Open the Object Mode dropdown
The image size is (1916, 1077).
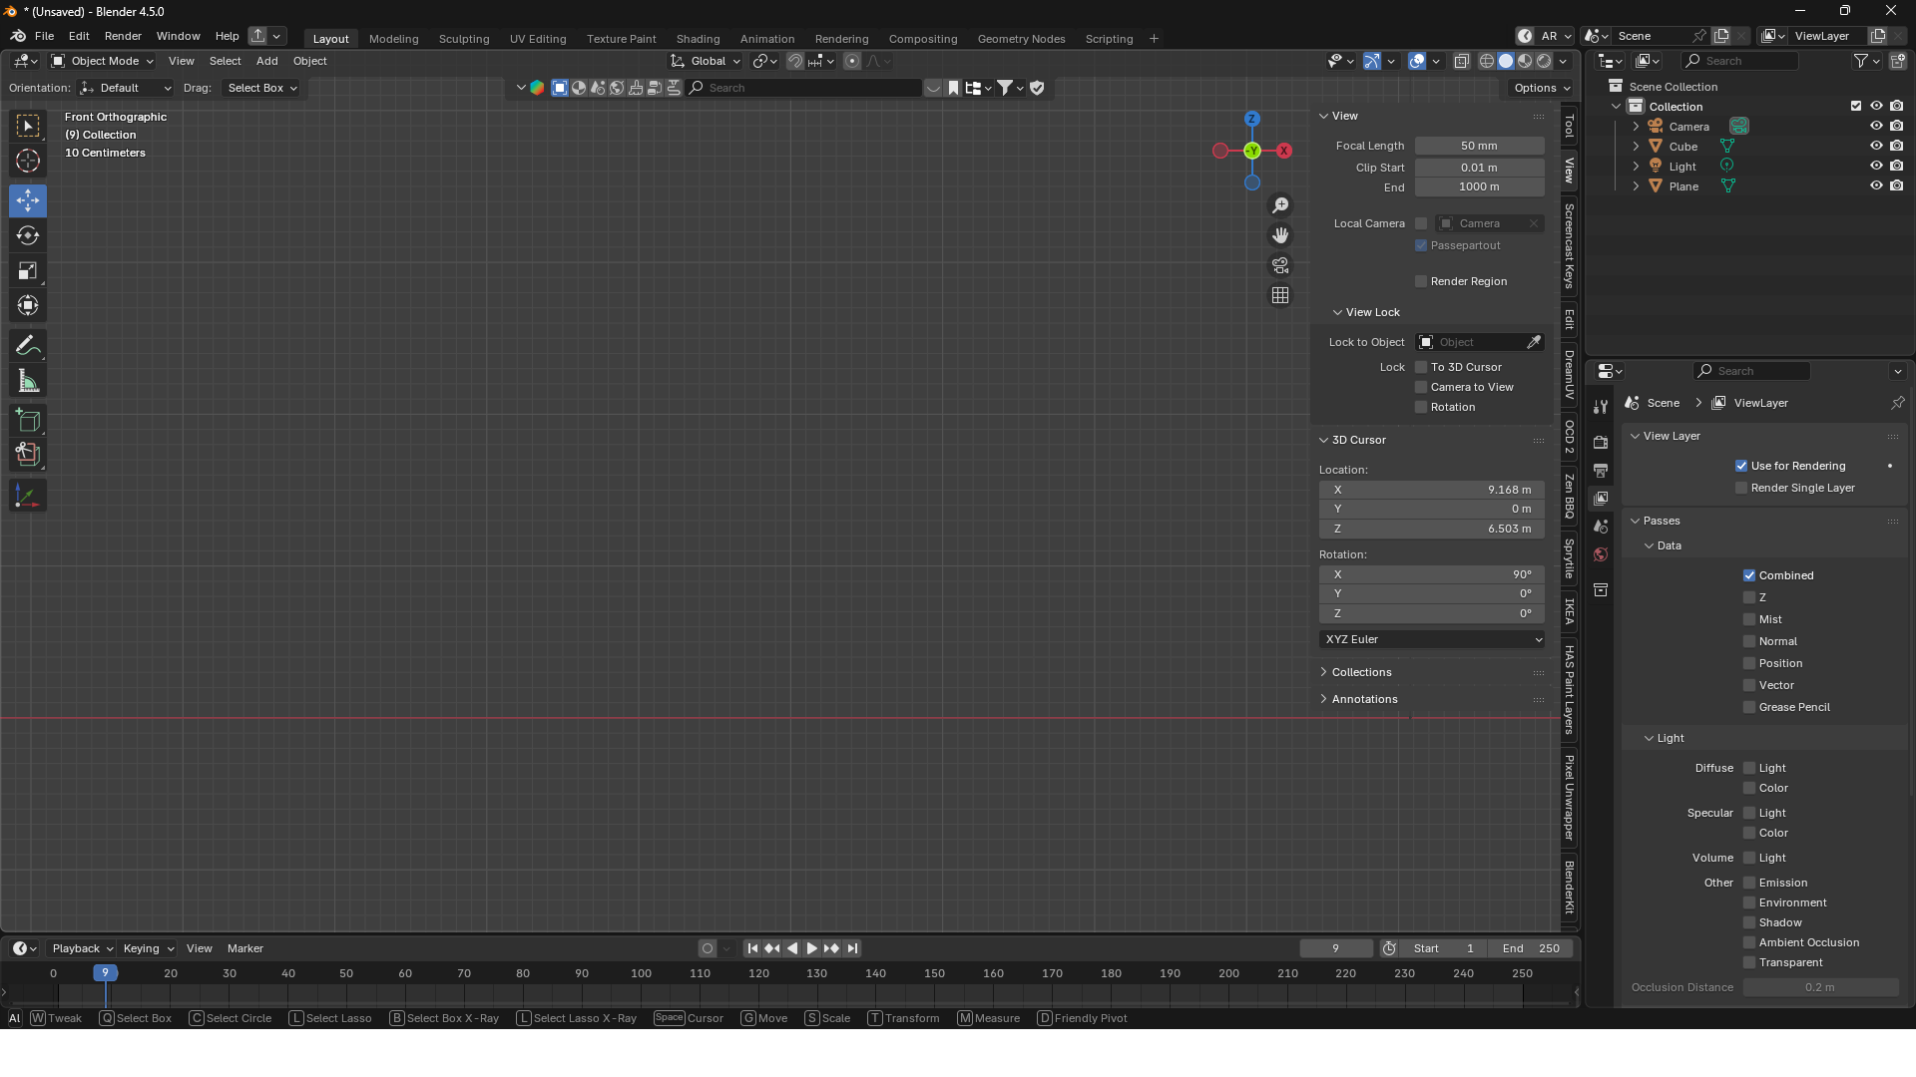[103, 61]
